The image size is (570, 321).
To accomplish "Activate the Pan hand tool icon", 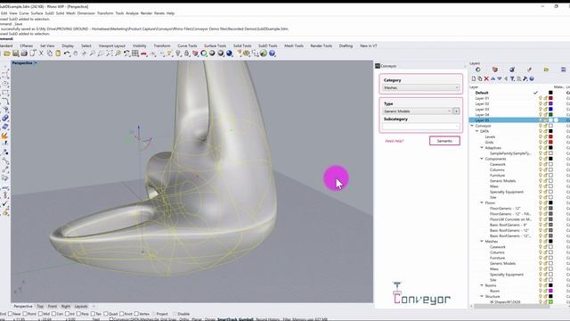I will pyautogui.click(x=75, y=53).
